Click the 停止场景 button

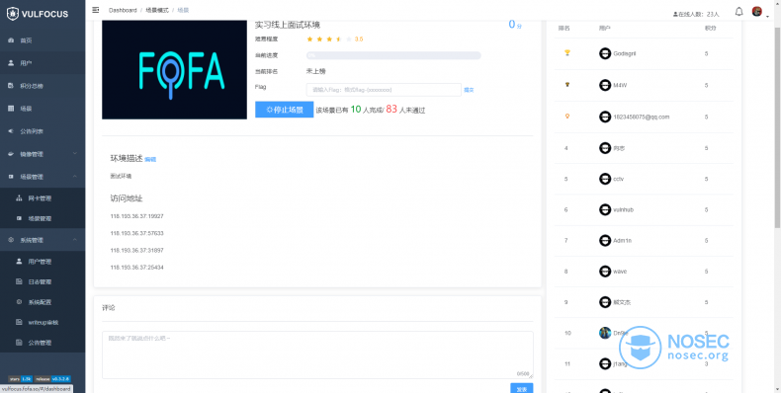pos(285,110)
